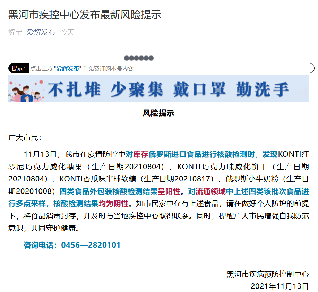Click the text KONTI香瓜味半球软糖
The image size is (318, 292).
(x=98, y=179)
